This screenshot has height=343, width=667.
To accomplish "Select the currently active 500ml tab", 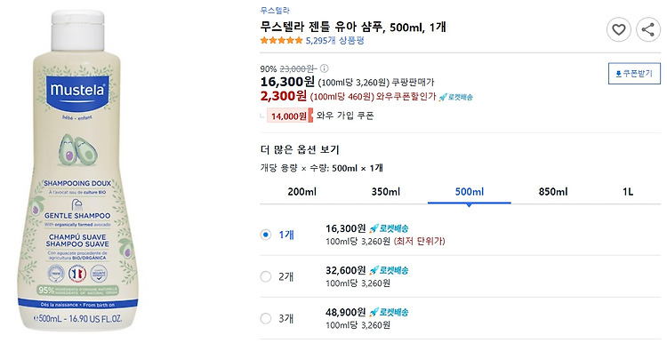I will pyautogui.click(x=470, y=192).
